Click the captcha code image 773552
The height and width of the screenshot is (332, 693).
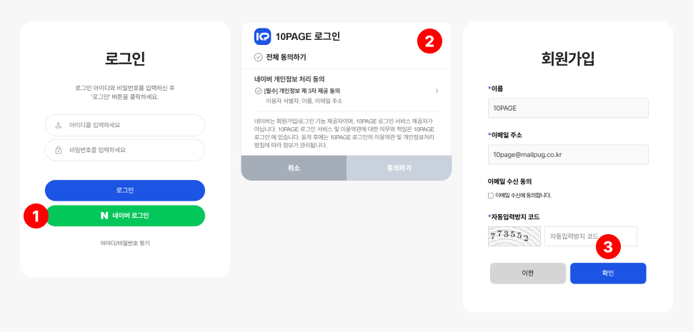click(x=514, y=236)
